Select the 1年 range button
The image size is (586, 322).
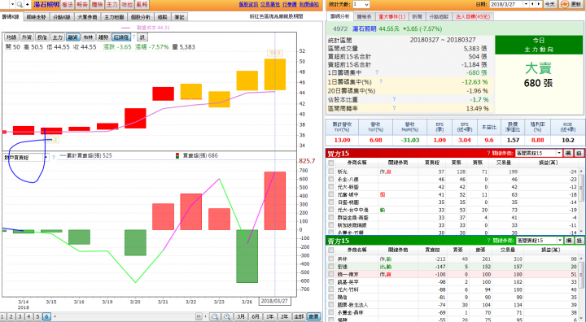(x=270, y=316)
